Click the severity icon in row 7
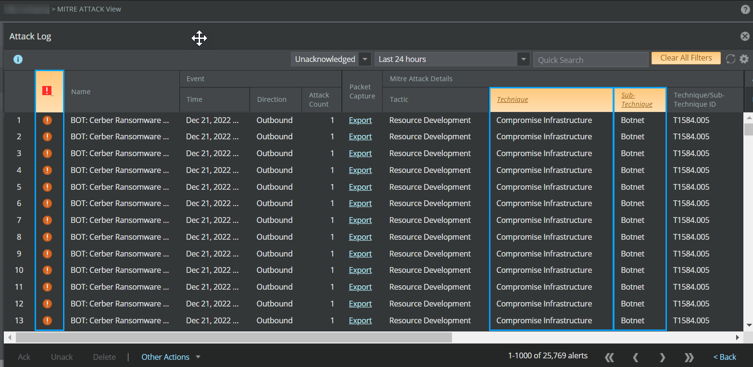 coord(47,220)
